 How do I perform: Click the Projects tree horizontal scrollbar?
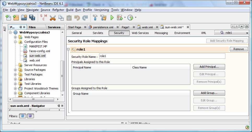[33, 99]
